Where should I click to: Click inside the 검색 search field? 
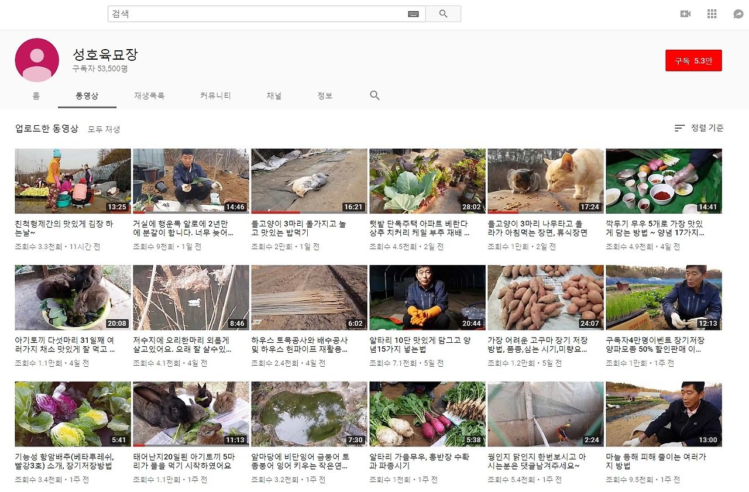click(267, 14)
